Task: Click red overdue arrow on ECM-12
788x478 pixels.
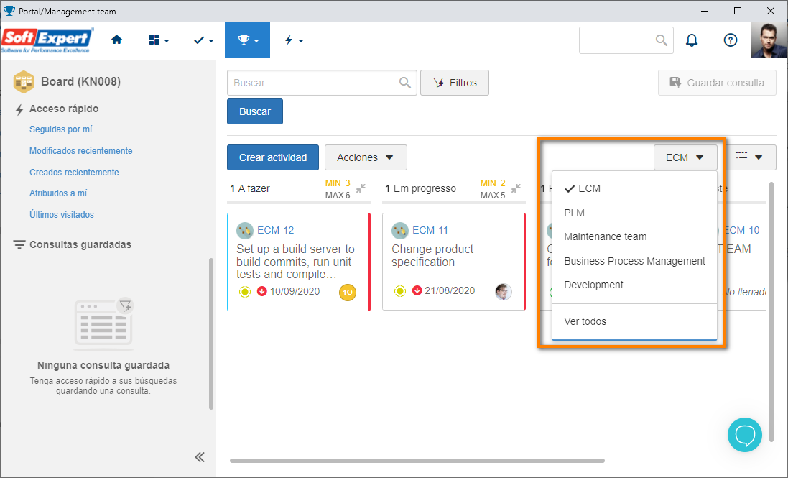Action: point(262,291)
